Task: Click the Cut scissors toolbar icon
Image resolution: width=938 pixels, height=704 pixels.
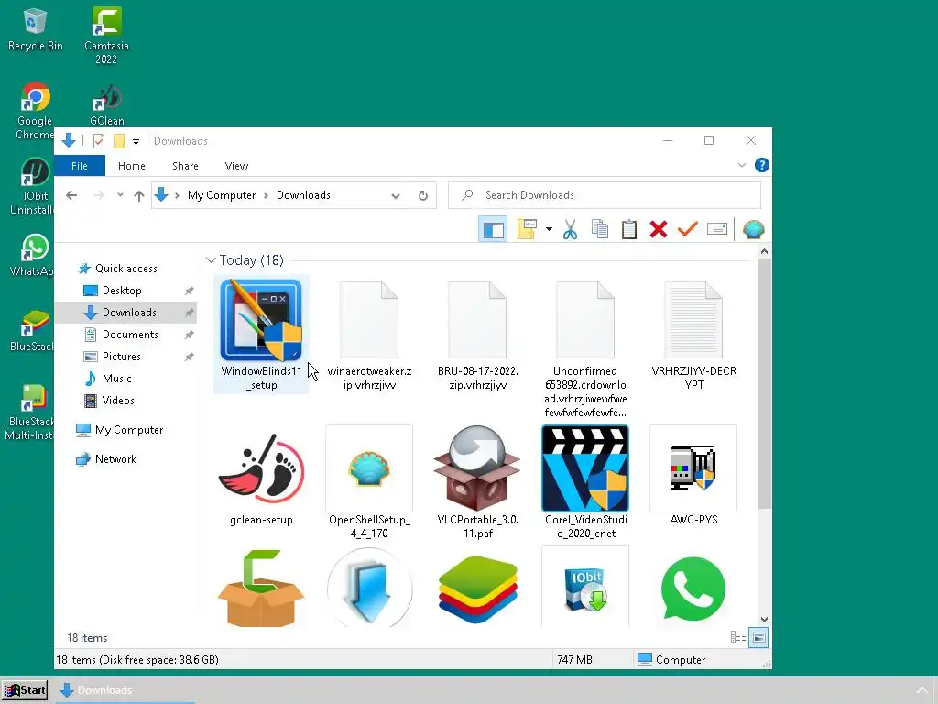Action: pos(570,229)
